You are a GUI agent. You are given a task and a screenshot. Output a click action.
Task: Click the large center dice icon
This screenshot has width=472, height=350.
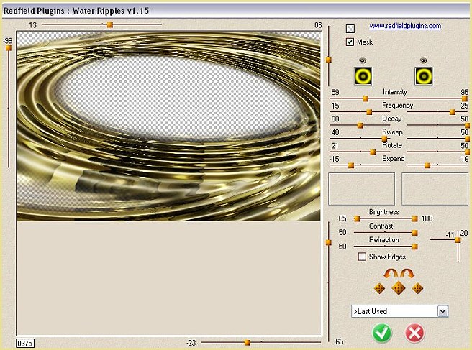[399, 287]
